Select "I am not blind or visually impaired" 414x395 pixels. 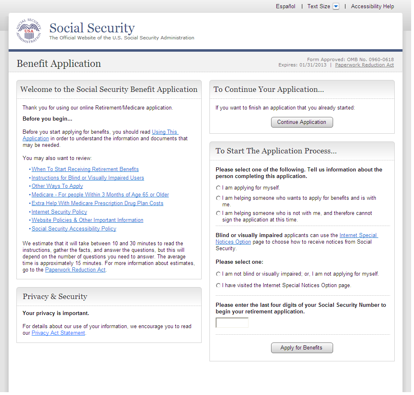pyautogui.click(x=218, y=274)
